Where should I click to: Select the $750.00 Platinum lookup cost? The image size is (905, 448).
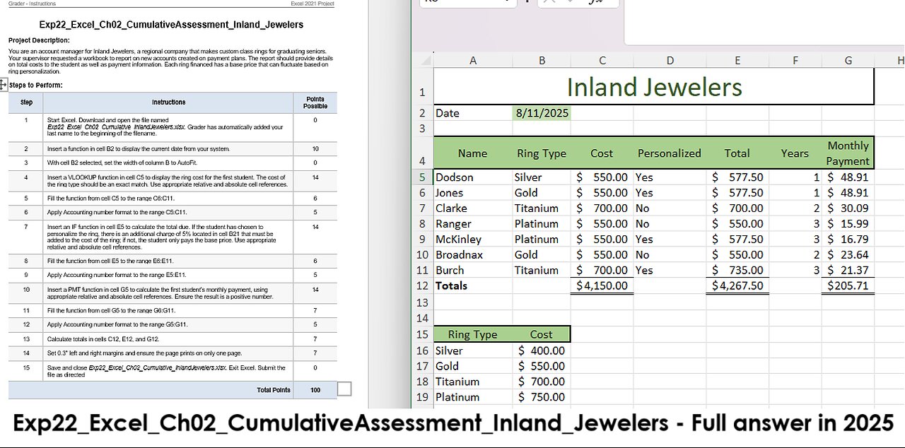click(542, 397)
